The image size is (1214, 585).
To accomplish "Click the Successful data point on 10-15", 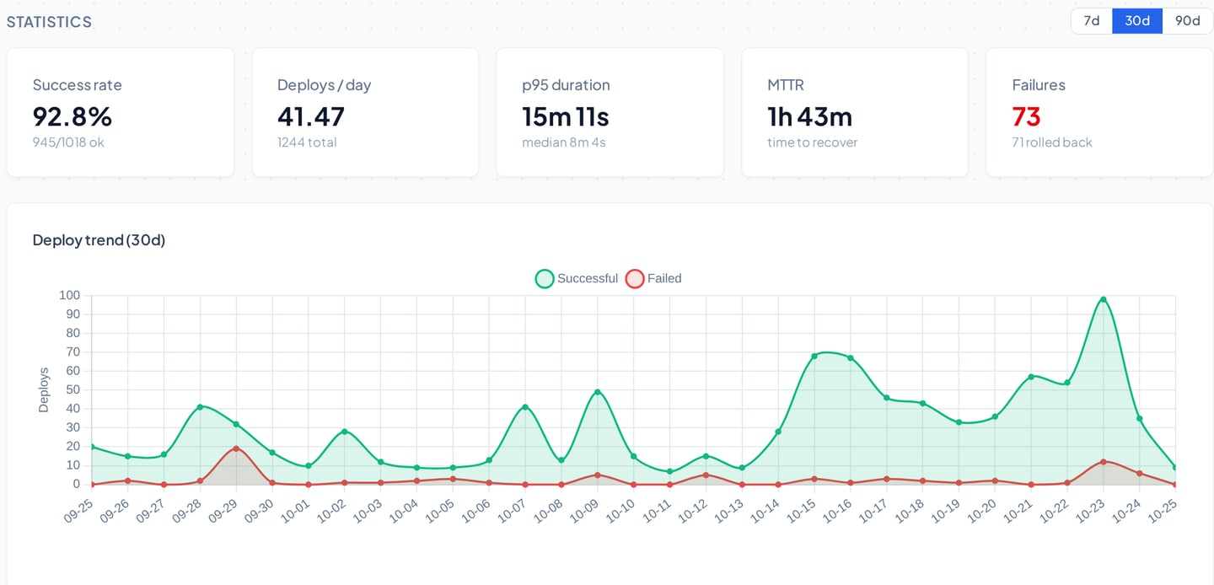I will pos(814,356).
